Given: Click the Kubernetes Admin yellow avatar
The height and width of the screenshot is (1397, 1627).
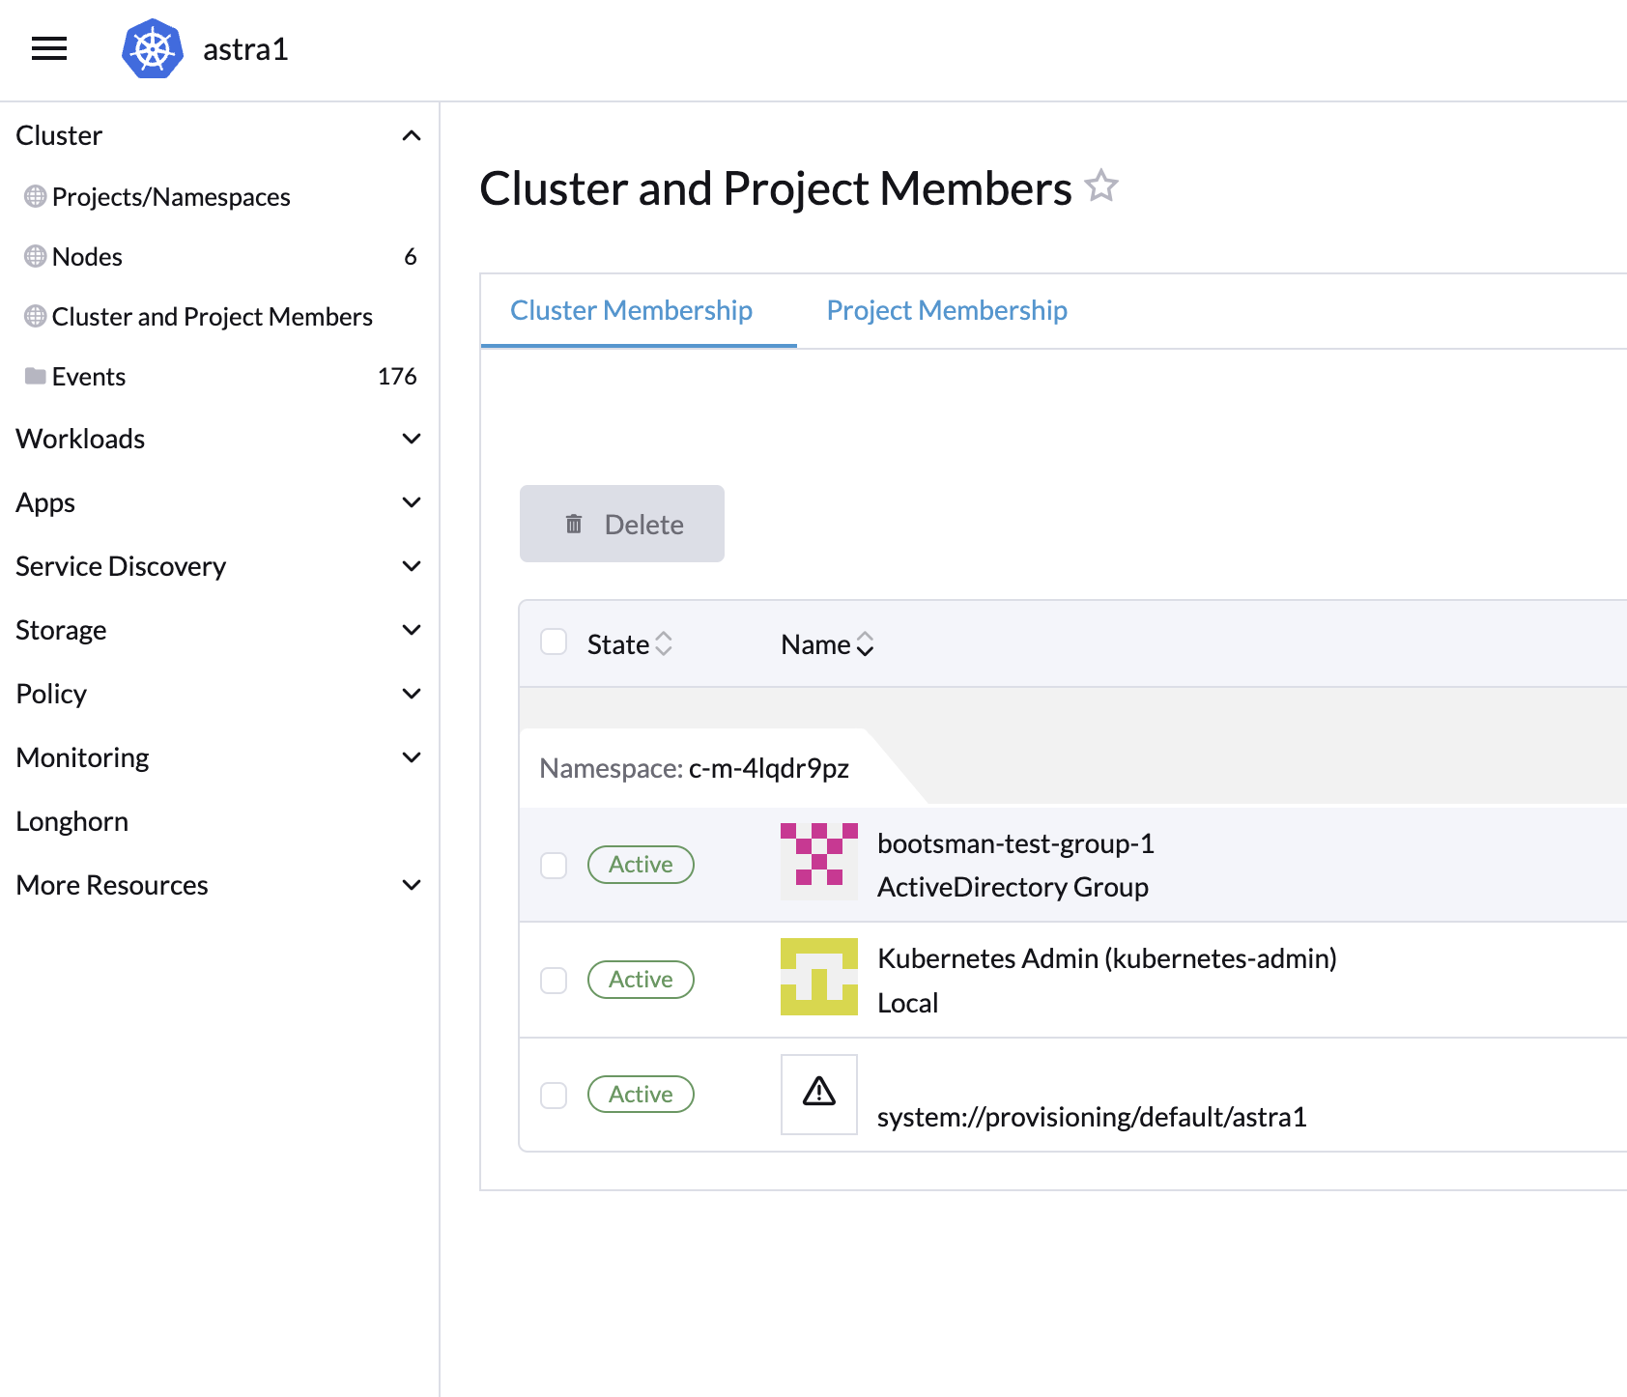Looking at the screenshot, I should click(x=818, y=977).
